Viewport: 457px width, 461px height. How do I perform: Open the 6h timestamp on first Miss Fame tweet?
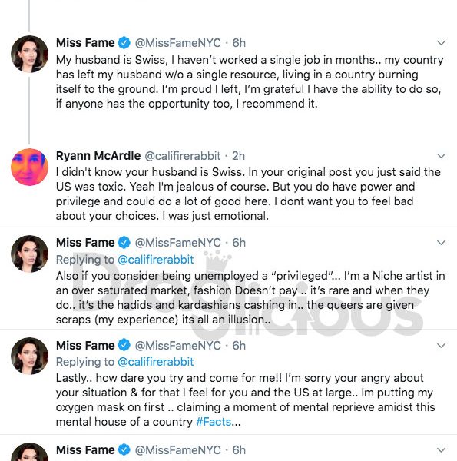pyautogui.click(x=239, y=43)
